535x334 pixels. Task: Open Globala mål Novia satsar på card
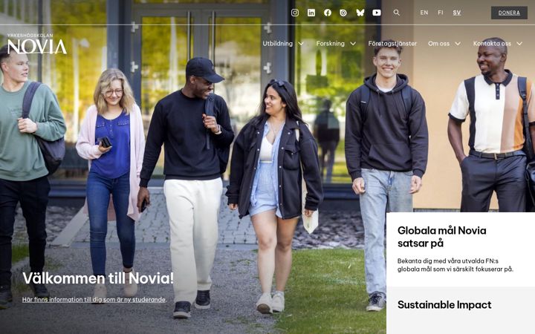click(x=461, y=249)
